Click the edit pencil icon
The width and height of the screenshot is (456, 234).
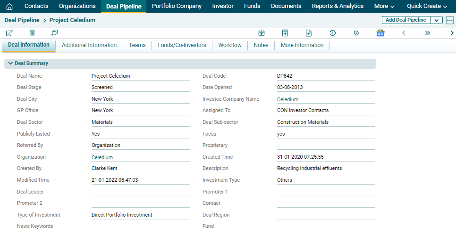9,33
